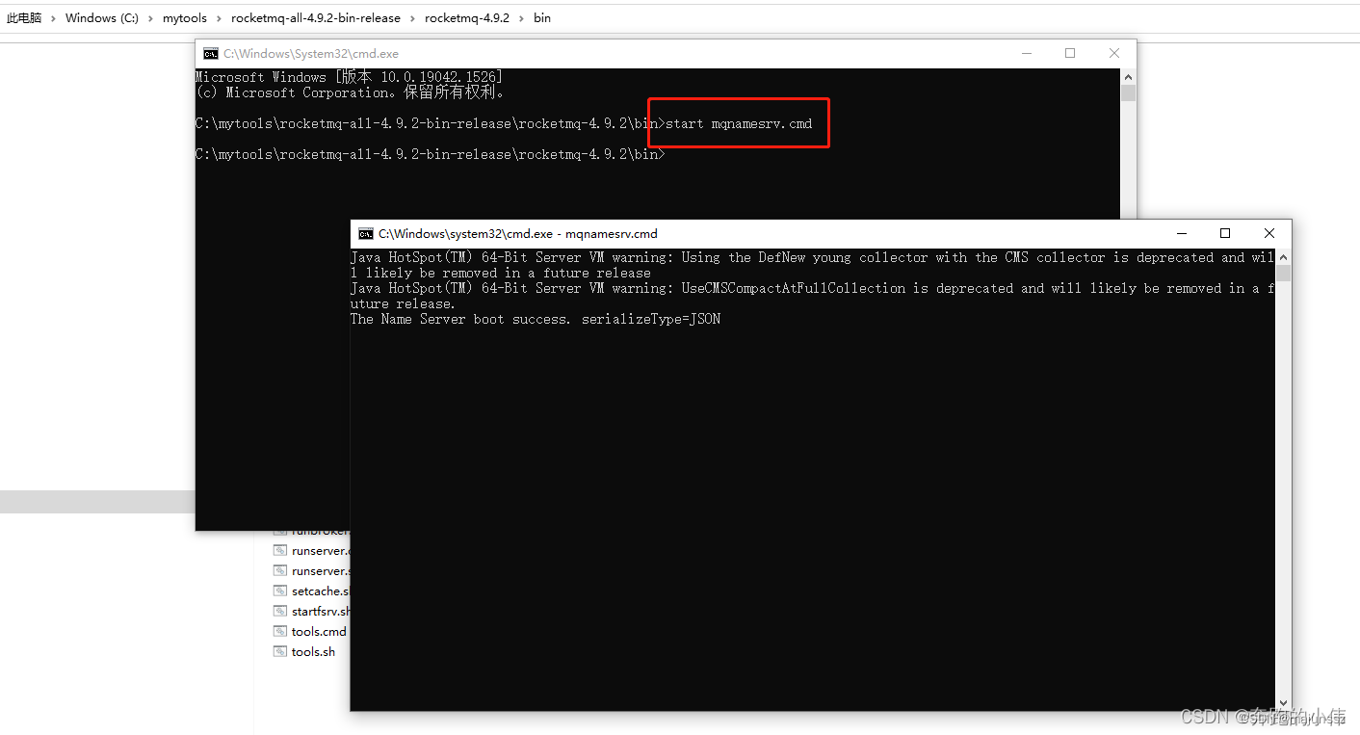Expand the chevron after Windows (C:)
The image size is (1360, 735).
pyautogui.click(x=151, y=18)
